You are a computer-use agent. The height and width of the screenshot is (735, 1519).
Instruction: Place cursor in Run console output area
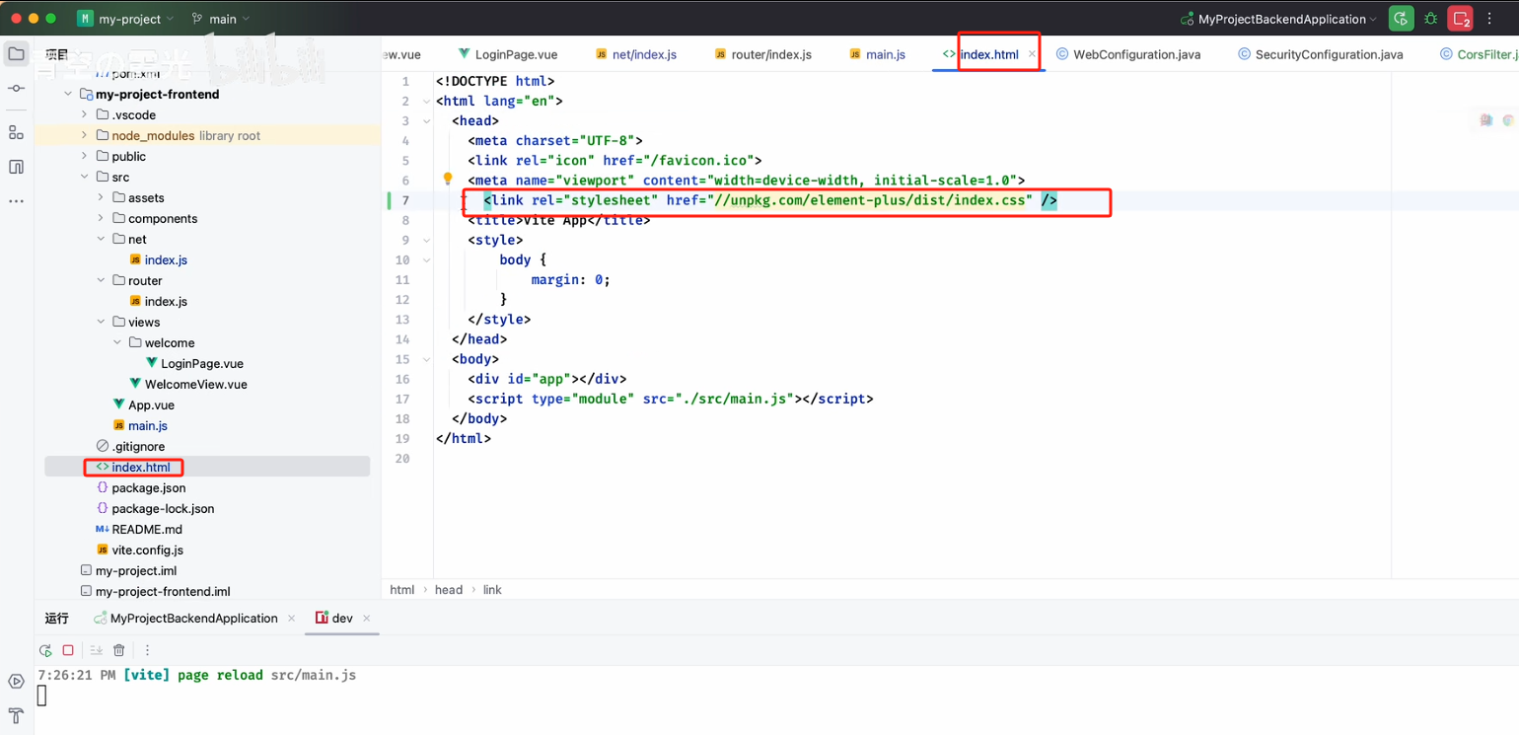click(x=776, y=702)
